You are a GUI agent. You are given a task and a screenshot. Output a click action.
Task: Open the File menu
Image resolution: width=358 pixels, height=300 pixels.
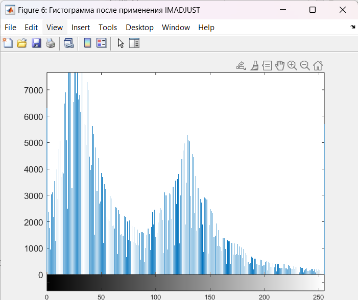[x=10, y=28]
